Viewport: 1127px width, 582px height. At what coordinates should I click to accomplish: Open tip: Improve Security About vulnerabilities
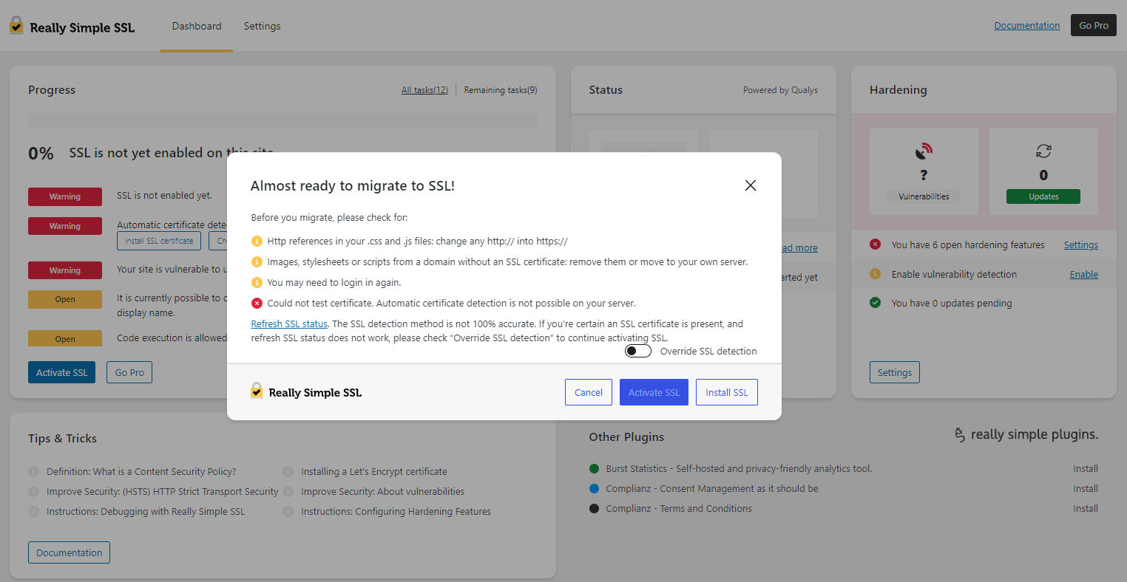coord(383,491)
